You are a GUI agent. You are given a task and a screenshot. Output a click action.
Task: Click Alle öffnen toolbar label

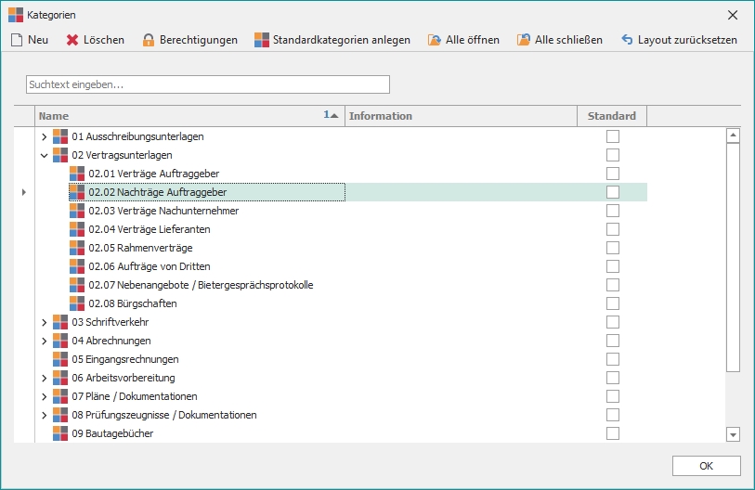(x=473, y=40)
